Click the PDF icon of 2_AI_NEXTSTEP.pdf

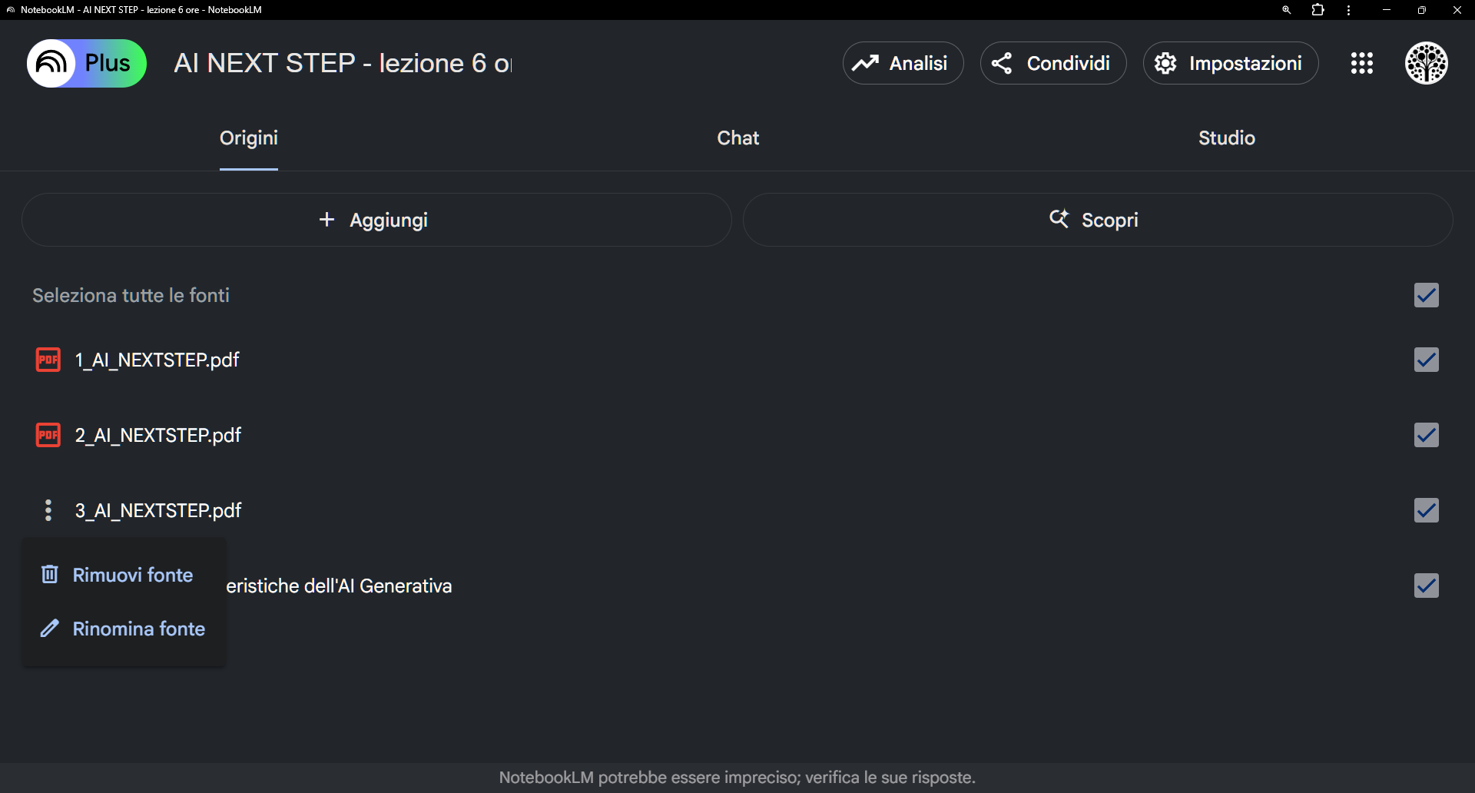[48, 435]
